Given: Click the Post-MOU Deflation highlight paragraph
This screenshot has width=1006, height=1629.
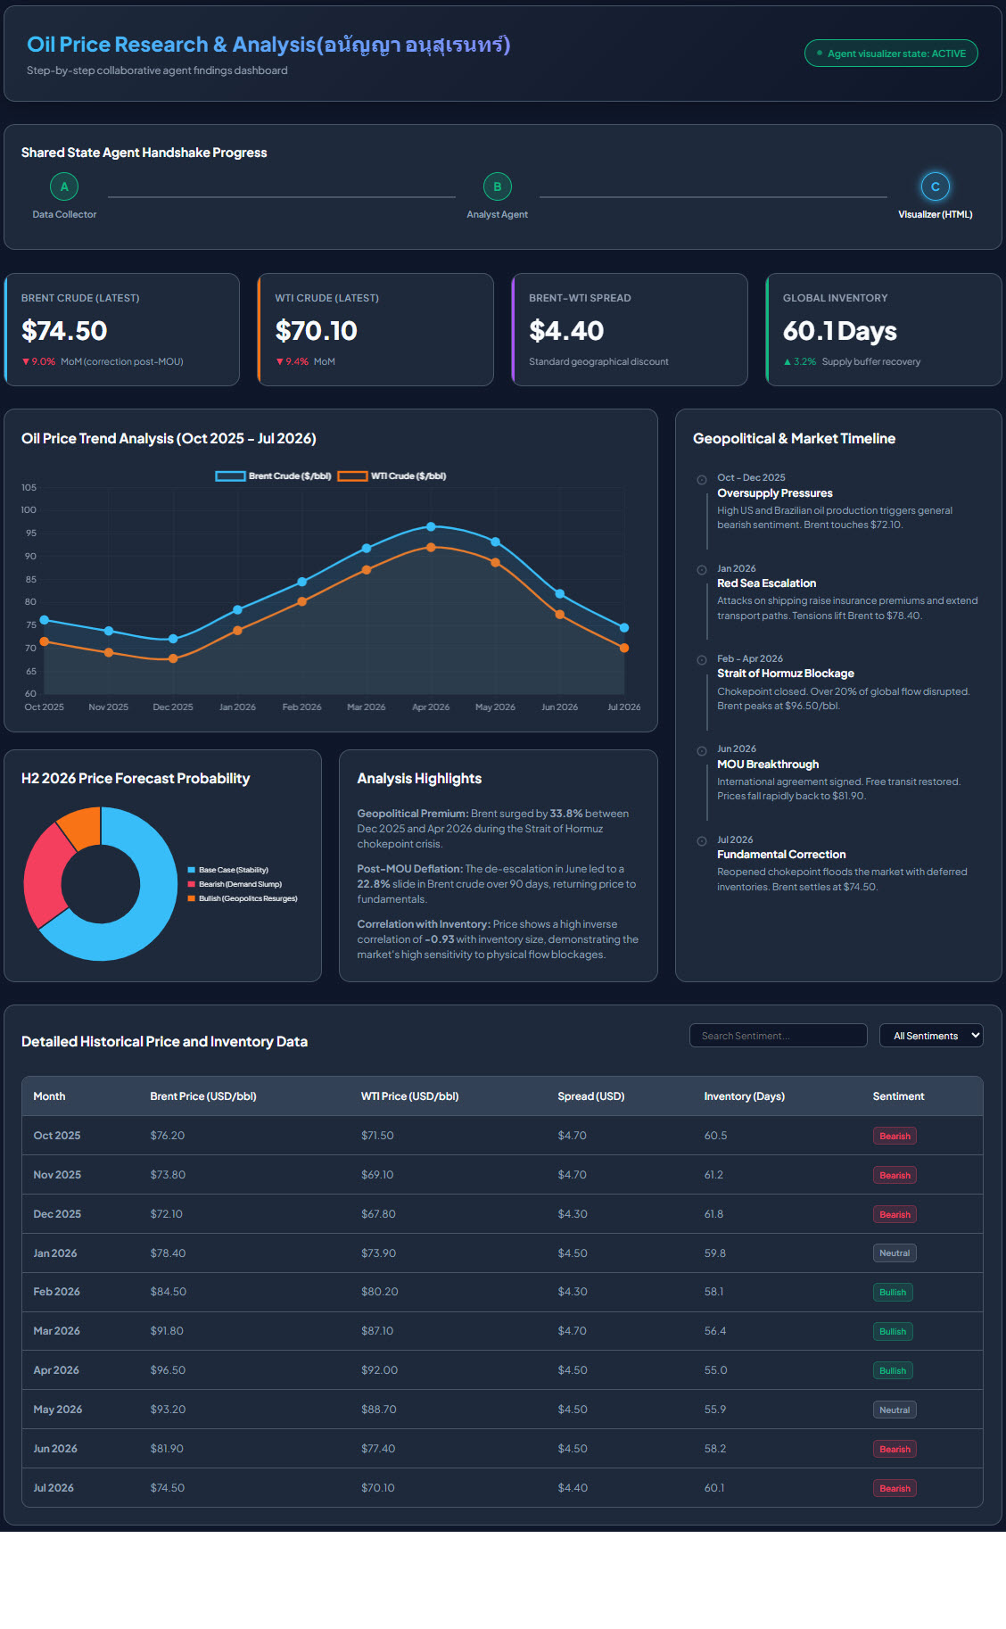Looking at the screenshot, I should pyautogui.click(x=497, y=884).
